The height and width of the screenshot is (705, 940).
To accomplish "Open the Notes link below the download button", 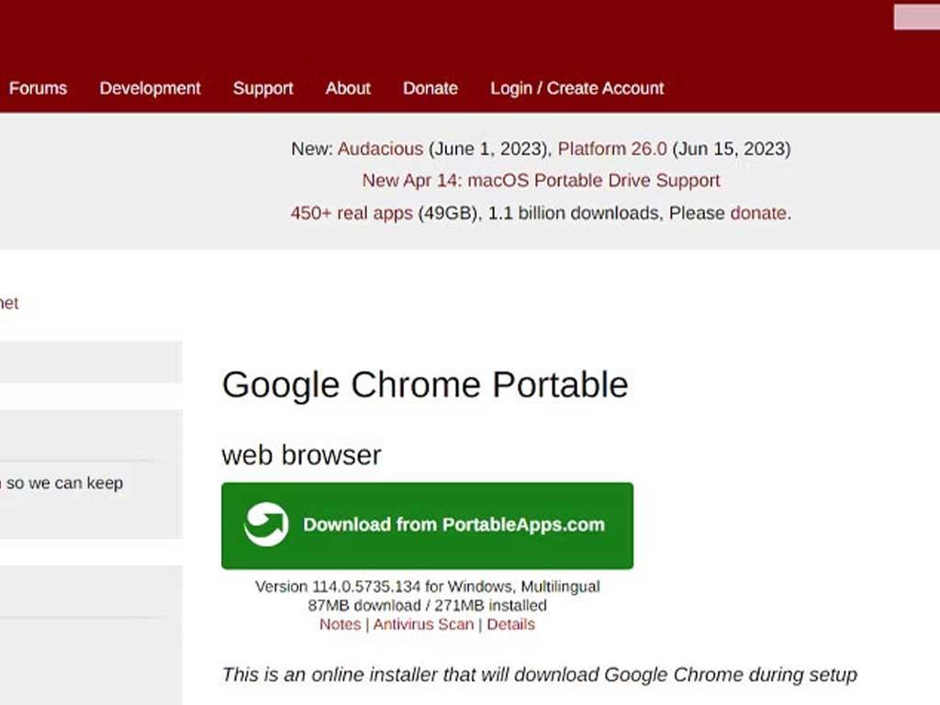I will pyautogui.click(x=340, y=624).
